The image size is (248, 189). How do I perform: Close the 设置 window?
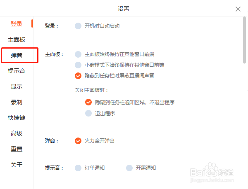pos(238,9)
